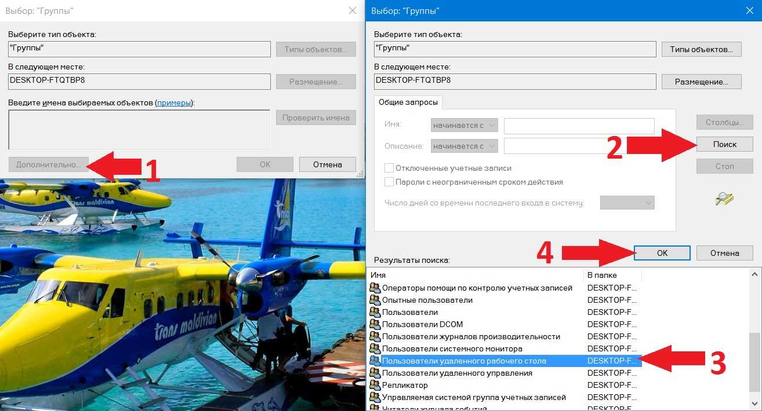Expand the days since last login dropdown

(627, 203)
